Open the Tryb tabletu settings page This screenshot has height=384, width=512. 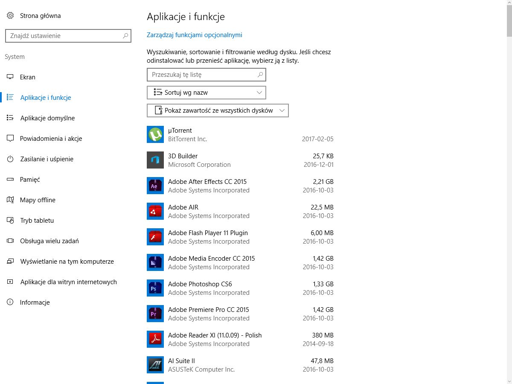(37, 221)
